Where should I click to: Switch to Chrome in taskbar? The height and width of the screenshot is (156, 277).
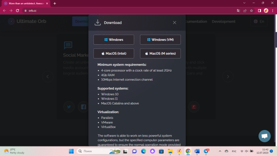188,151
